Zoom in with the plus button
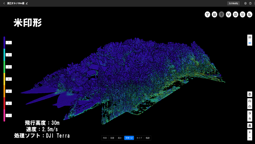 coord(250,132)
